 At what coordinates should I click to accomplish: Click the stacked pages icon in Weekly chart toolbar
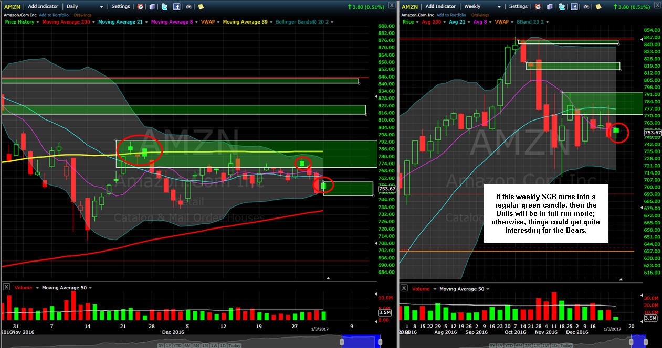tap(550, 7)
